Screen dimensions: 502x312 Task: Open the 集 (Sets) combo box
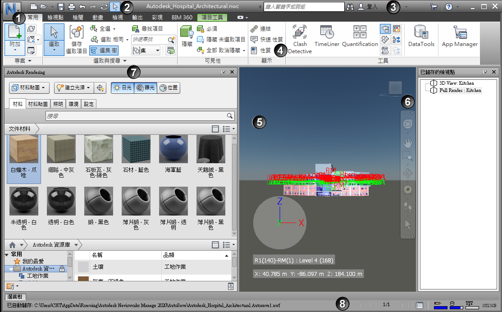(146, 50)
